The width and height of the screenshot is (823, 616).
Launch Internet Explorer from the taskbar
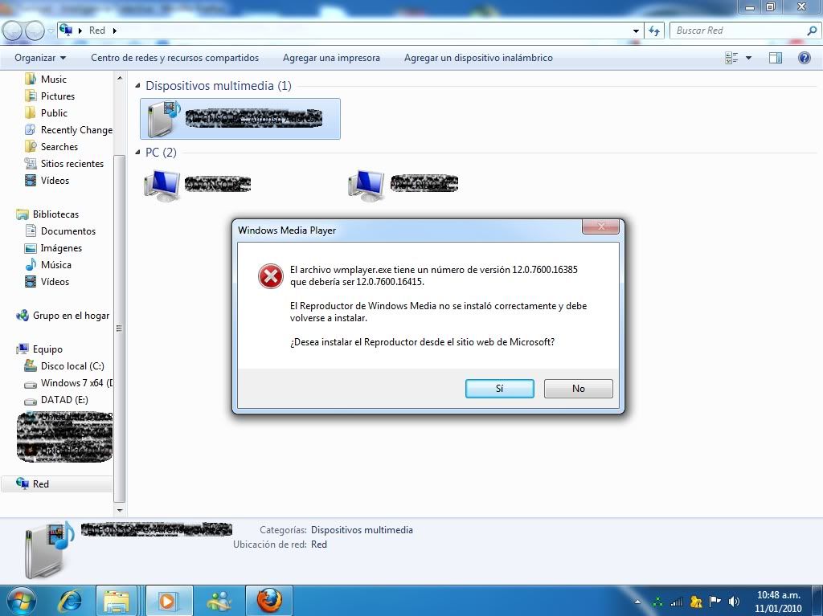(69, 601)
